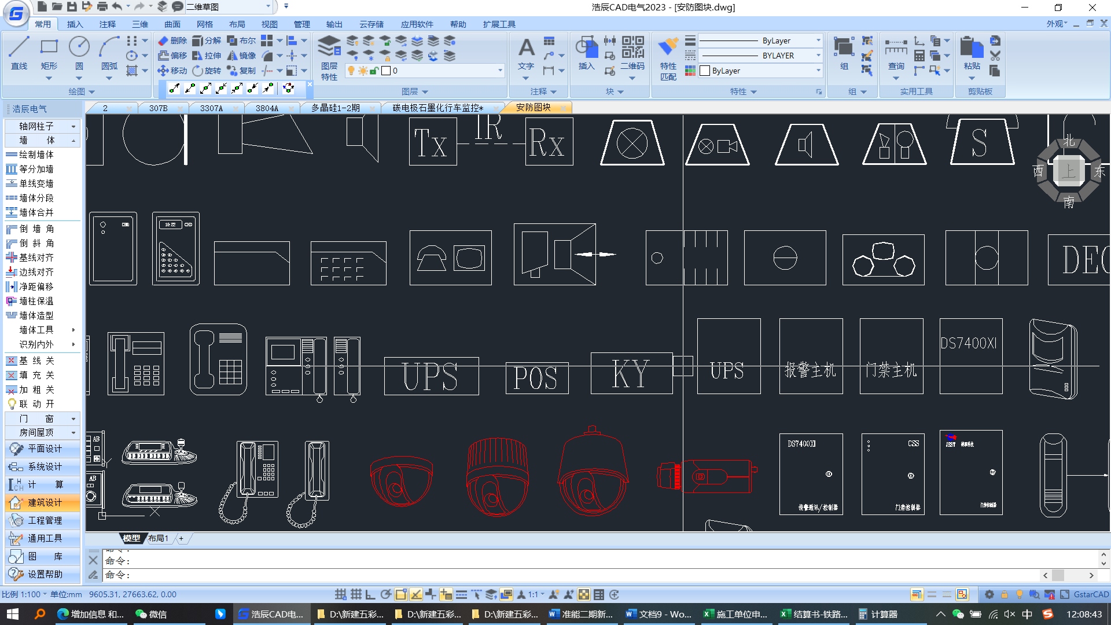This screenshot has height=625, width=1111.
Task: Toggle polar tracking in status bar
Action: [386, 594]
